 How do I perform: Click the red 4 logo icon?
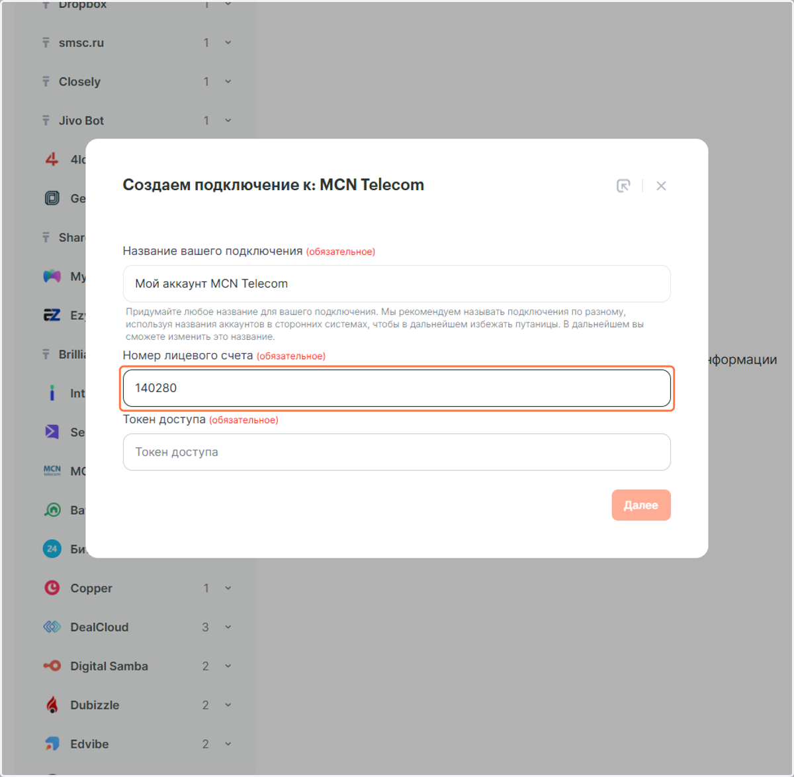pos(52,159)
